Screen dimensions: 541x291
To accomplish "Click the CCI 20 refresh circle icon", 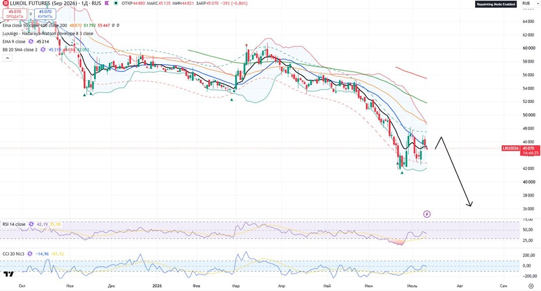I will 30,254.
